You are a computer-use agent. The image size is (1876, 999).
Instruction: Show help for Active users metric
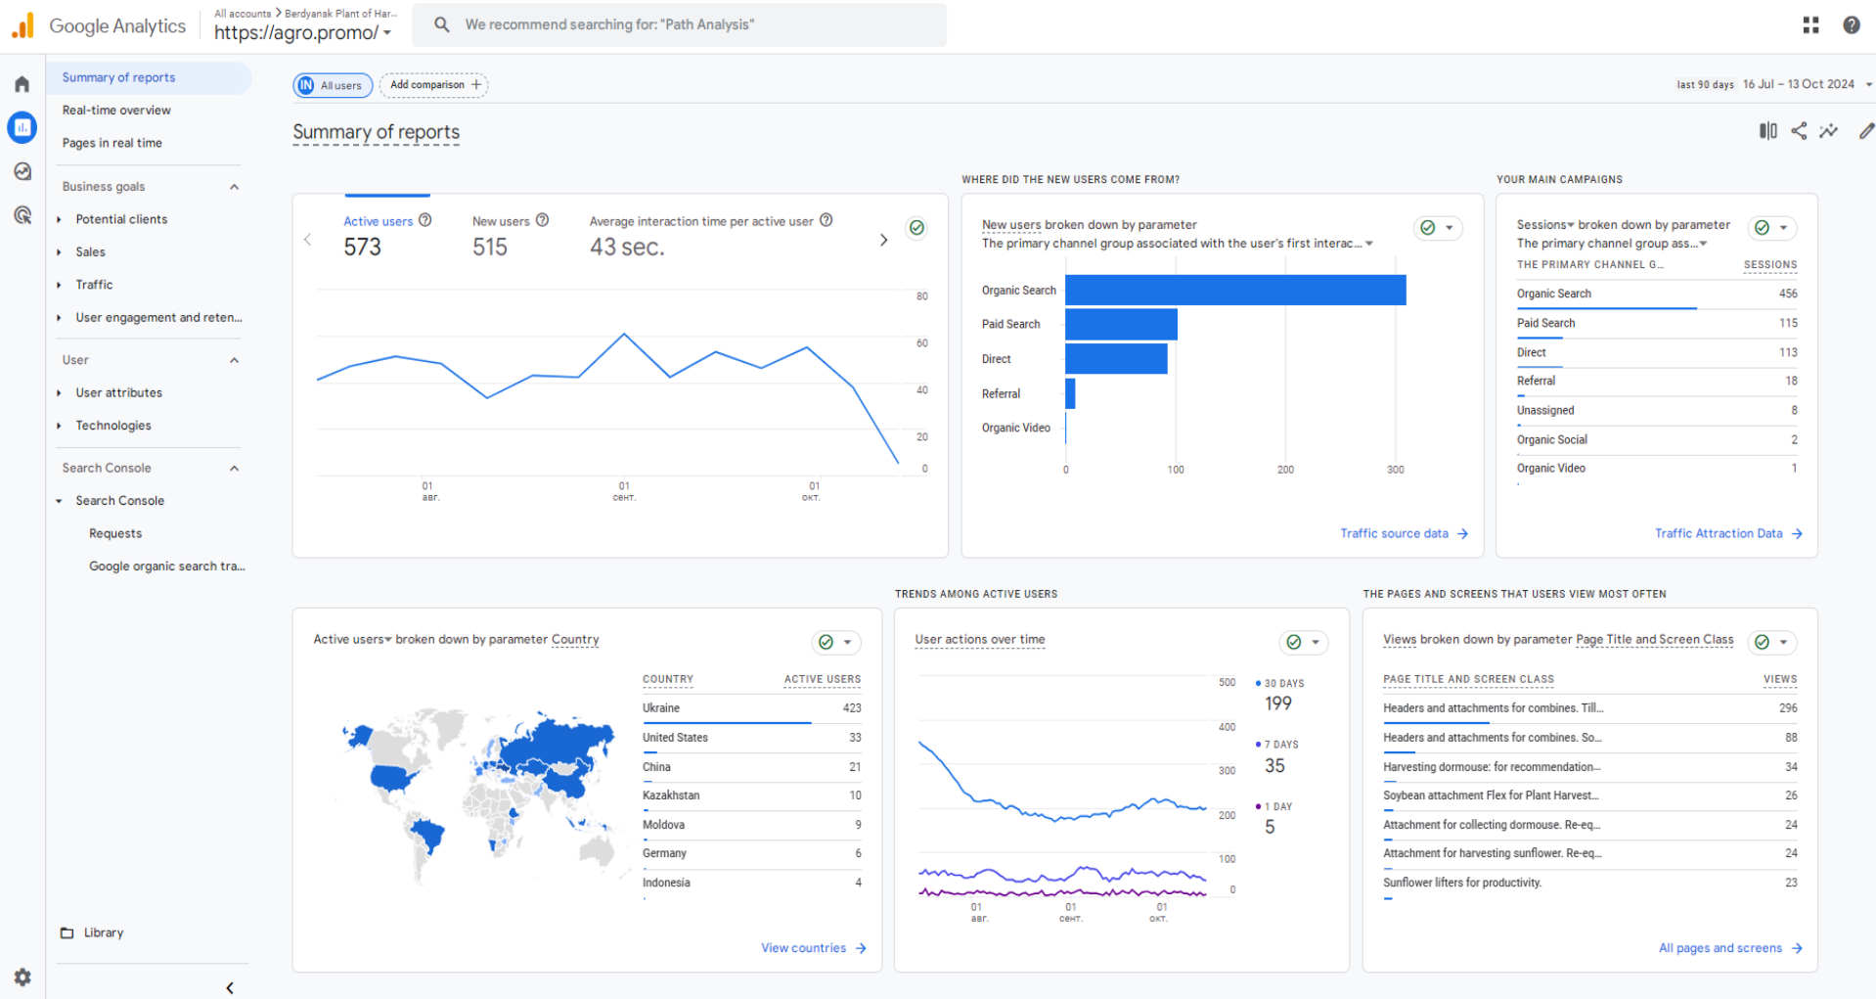pos(425,220)
